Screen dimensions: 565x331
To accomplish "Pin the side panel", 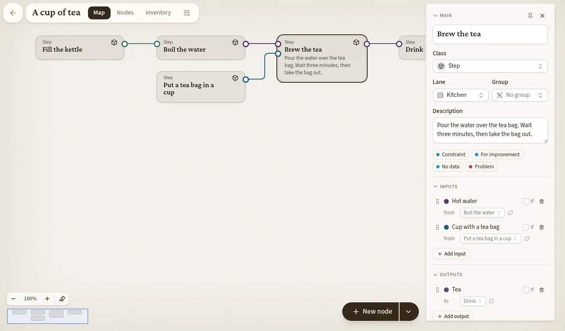I will [530, 16].
